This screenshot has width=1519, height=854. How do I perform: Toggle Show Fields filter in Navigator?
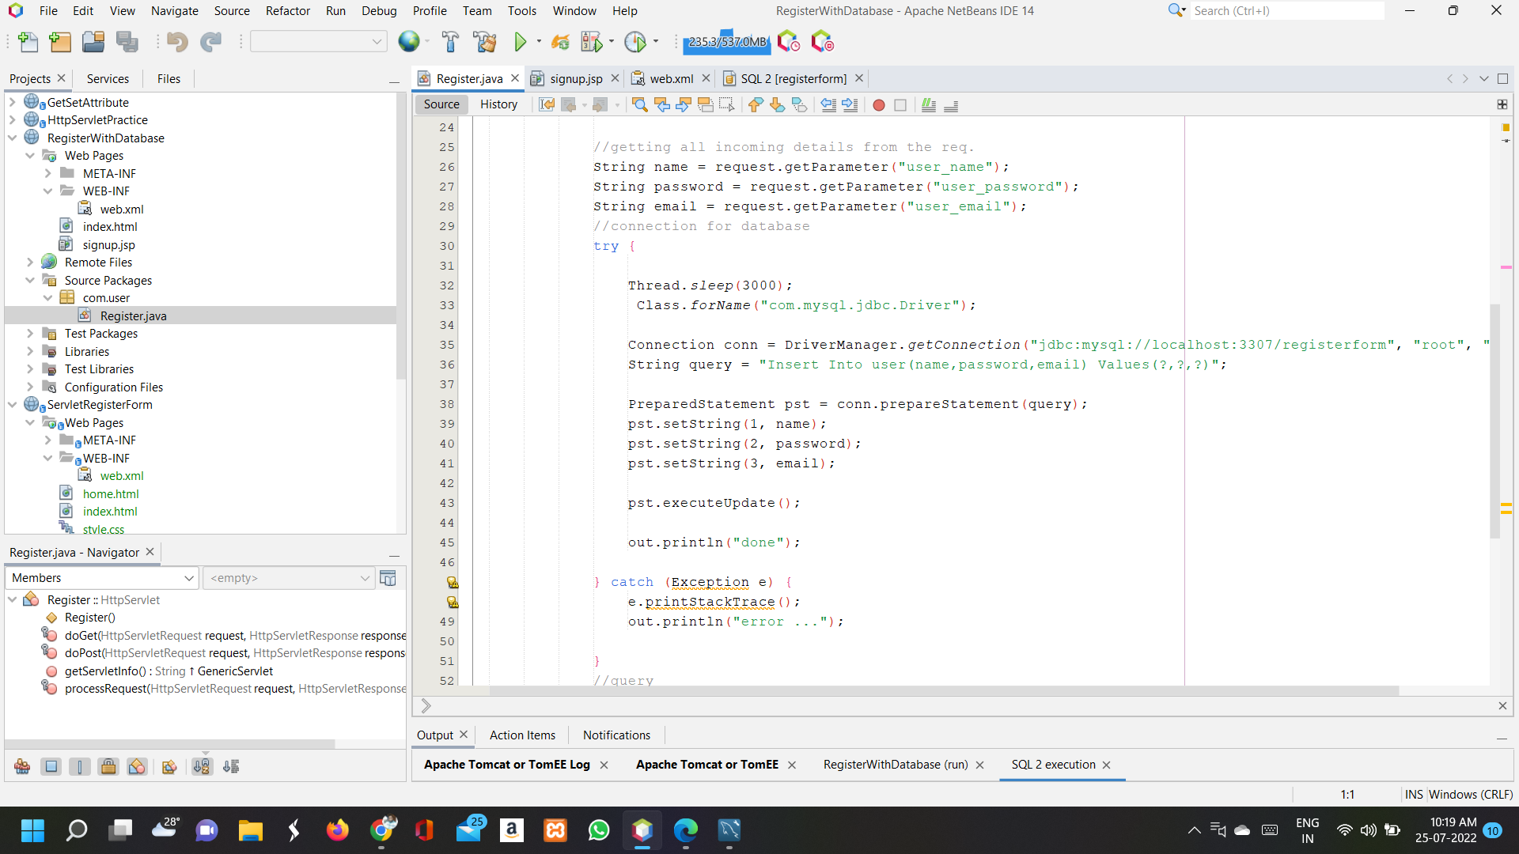coord(51,766)
